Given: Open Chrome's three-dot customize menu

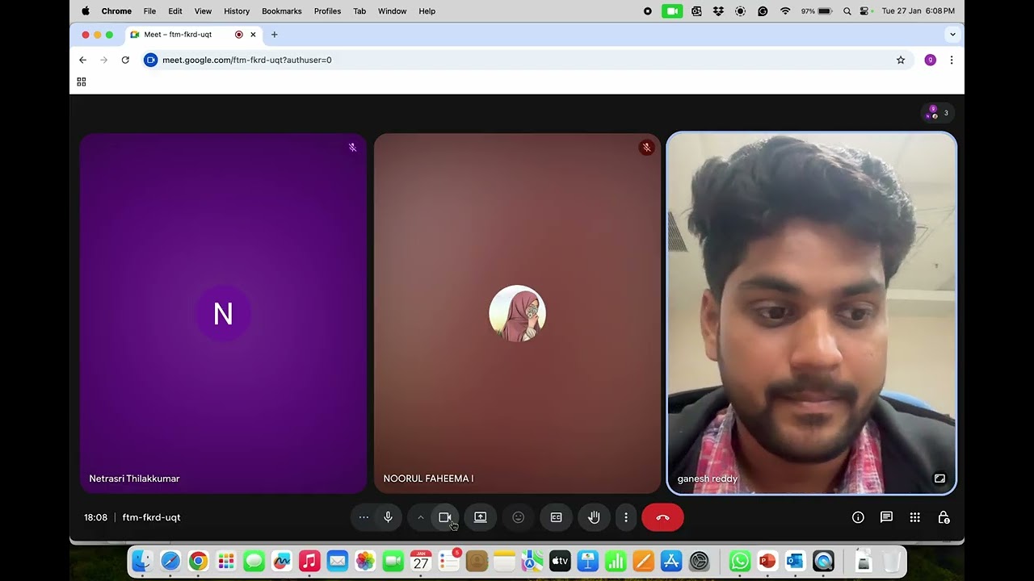Looking at the screenshot, I should tap(952, 60).
